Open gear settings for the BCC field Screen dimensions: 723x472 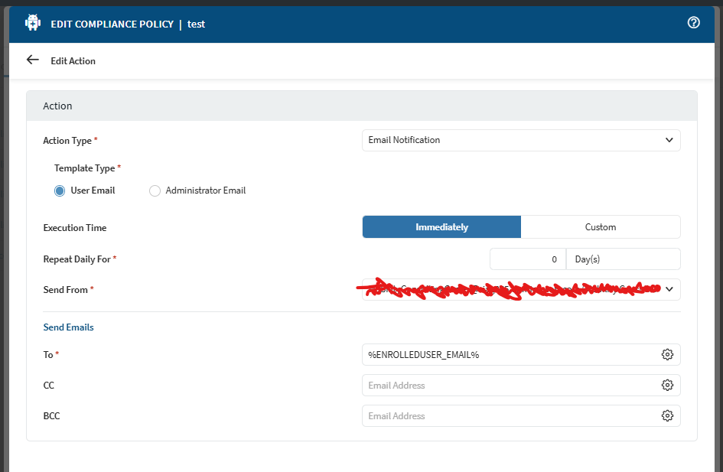pyautogui.click(x=667, y=415)
